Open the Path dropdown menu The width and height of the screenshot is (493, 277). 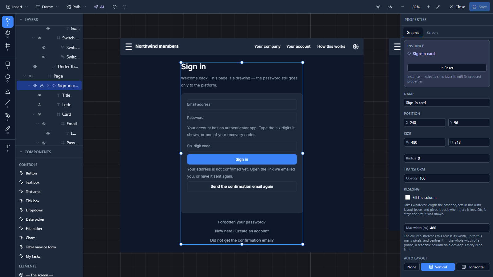pyautogui.click(x=76, y=7)
